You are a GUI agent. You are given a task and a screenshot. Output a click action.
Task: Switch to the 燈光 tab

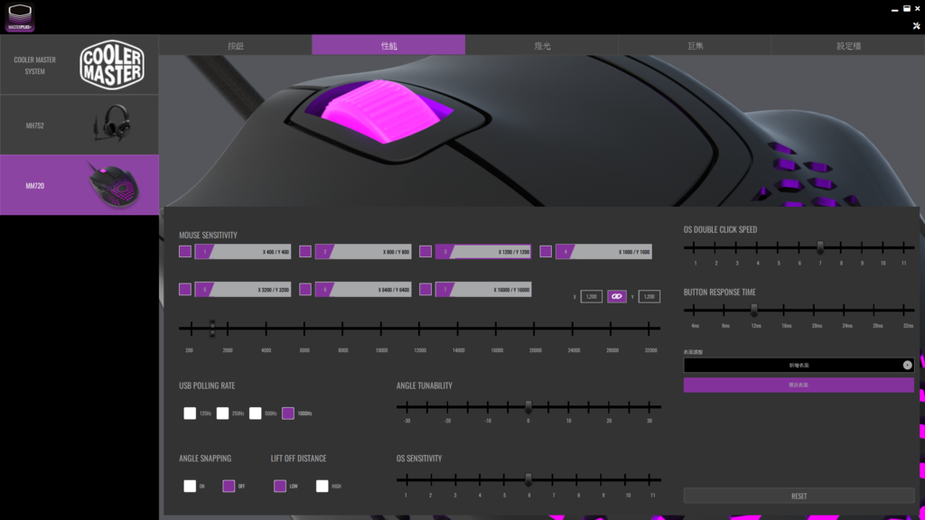pos(542,45)
